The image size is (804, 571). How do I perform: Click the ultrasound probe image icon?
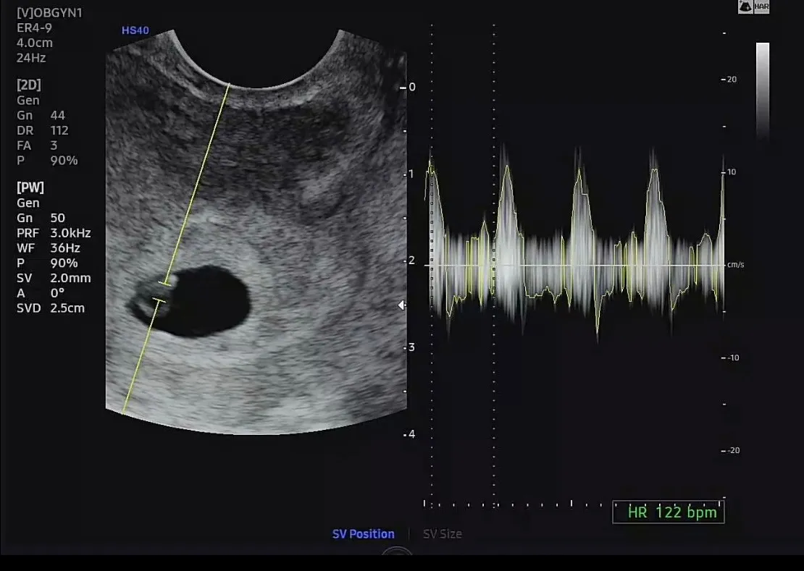(x=745, y=6)
